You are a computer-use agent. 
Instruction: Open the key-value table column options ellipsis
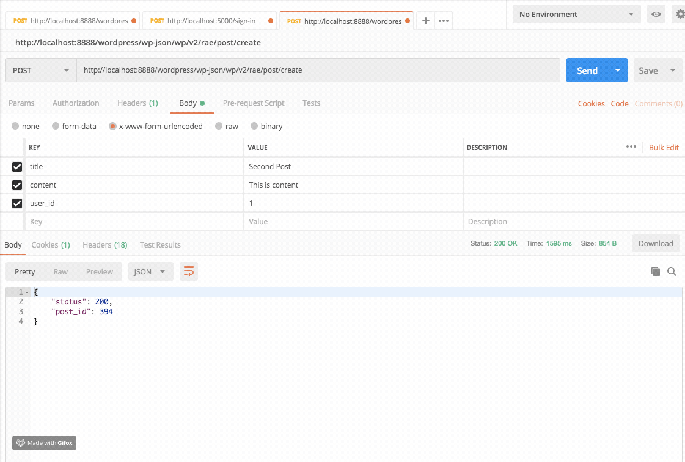coord(631,147)
